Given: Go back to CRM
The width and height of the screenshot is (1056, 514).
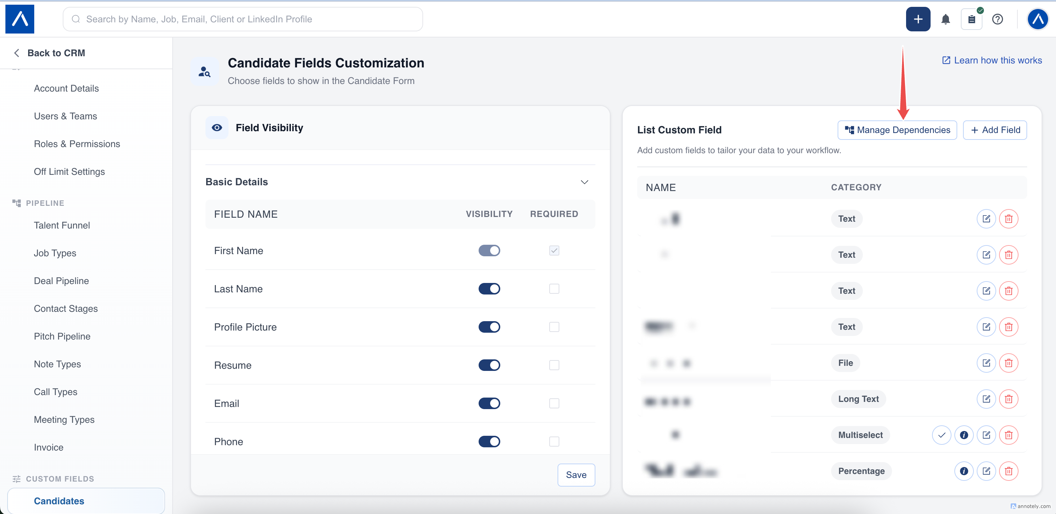Looking at the screenshot, I should [x=49, y=53].
